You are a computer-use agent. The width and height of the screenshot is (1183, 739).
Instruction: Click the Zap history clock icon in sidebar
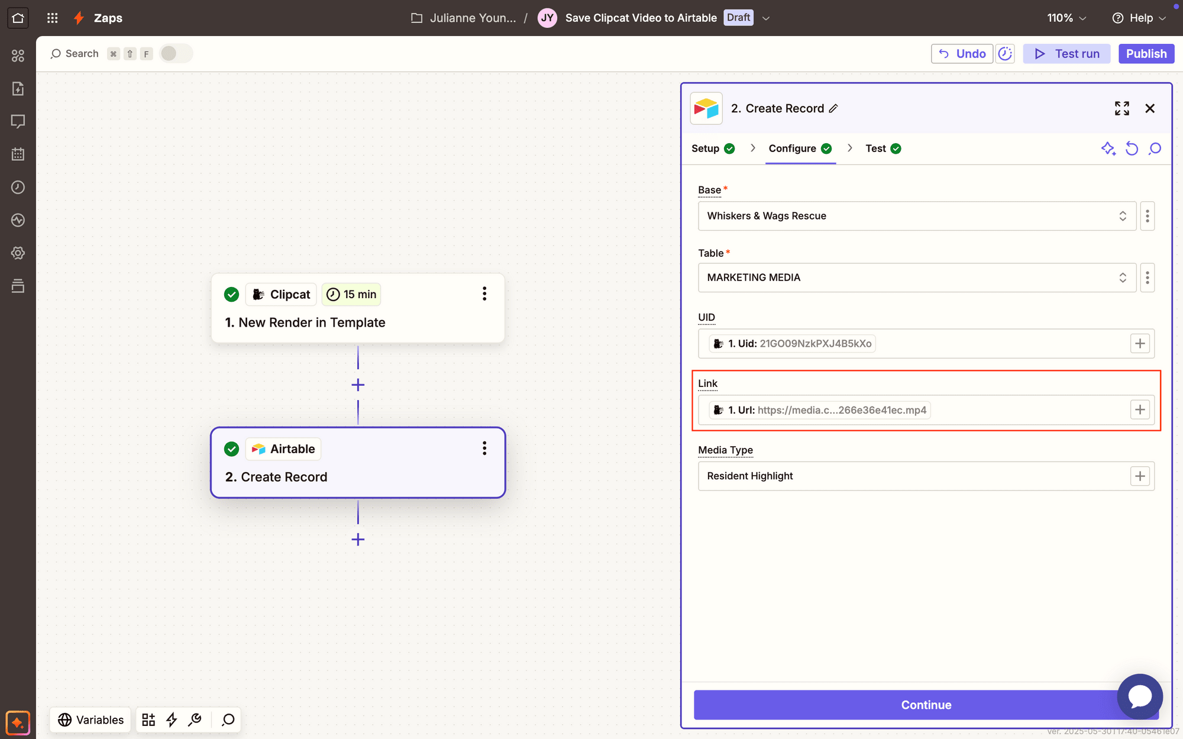pyautogui.click(x=18, y=187)
